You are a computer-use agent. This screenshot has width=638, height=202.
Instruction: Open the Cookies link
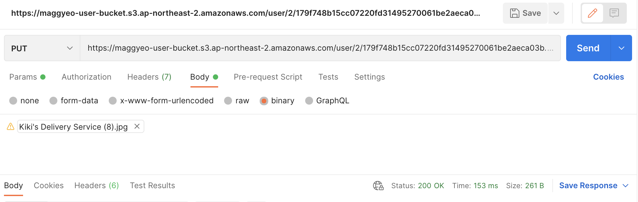[608, 77]
